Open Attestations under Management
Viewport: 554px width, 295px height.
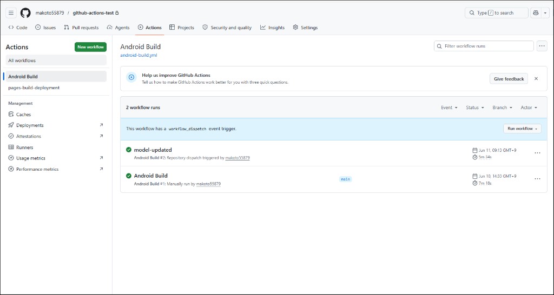click(x=56, y=136)
